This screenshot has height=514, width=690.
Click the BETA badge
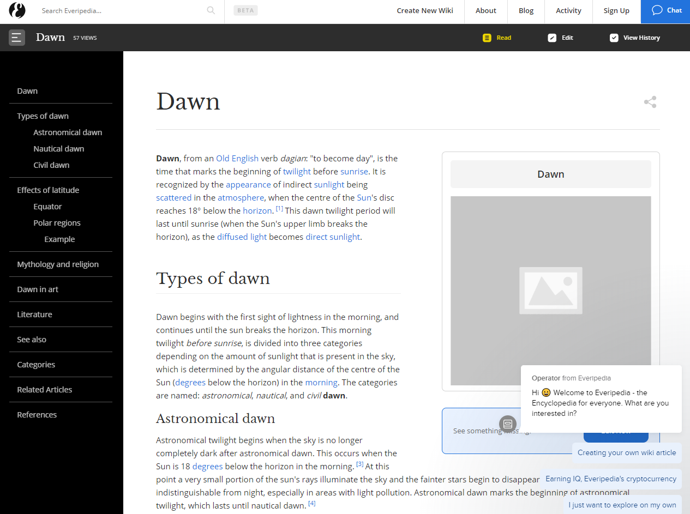coord(245,10)
